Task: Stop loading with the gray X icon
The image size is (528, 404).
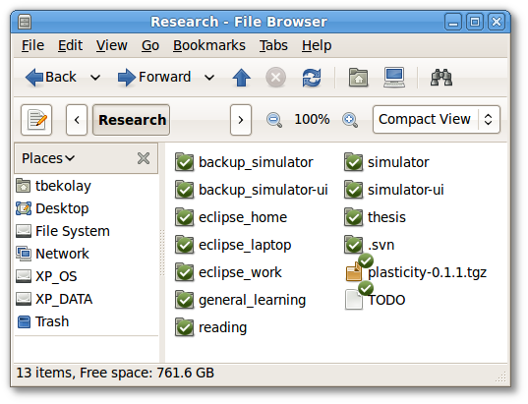Action: (275, 78)
